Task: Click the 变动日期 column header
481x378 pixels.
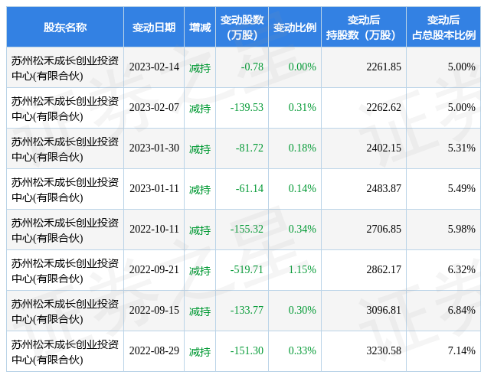Action: click(x=154, y=28)
